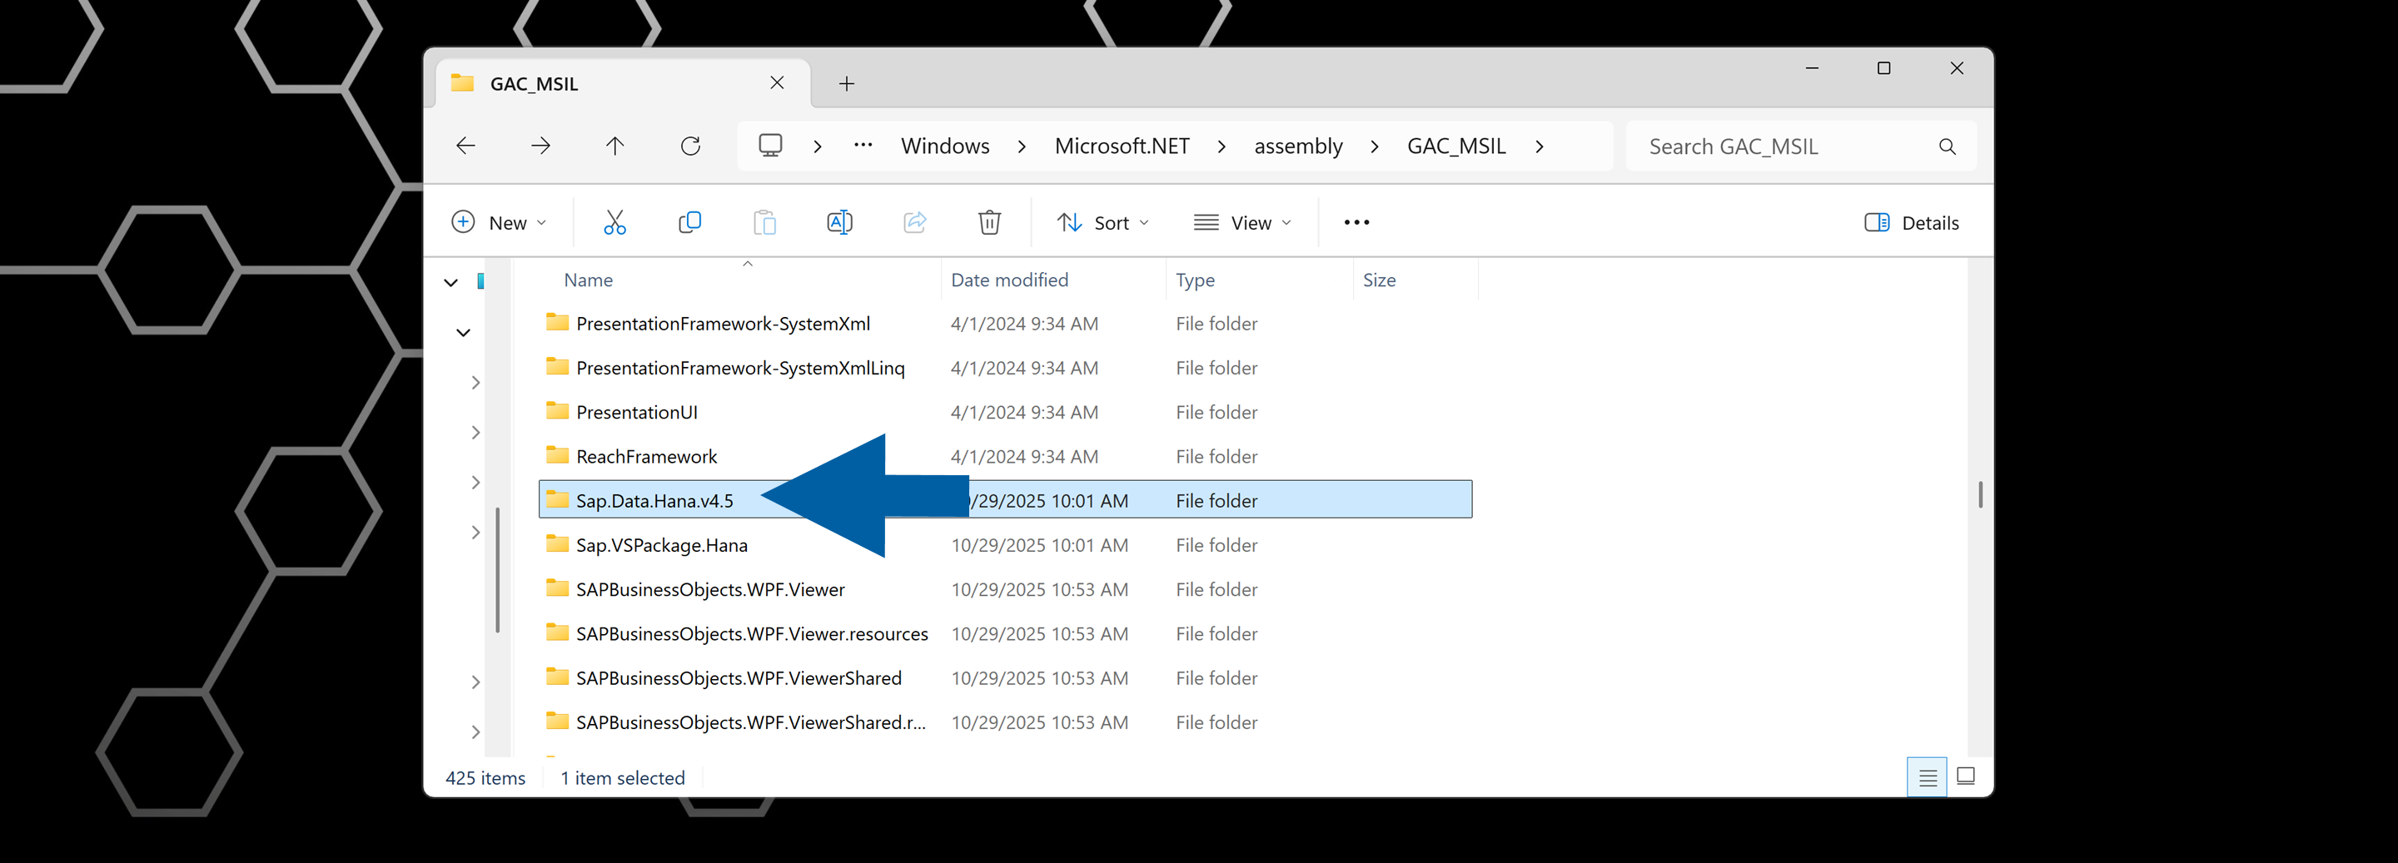Delete the Sap.Data.Hana.v4.5 folder
The image size is (2398, 863).
click(988, 221)
